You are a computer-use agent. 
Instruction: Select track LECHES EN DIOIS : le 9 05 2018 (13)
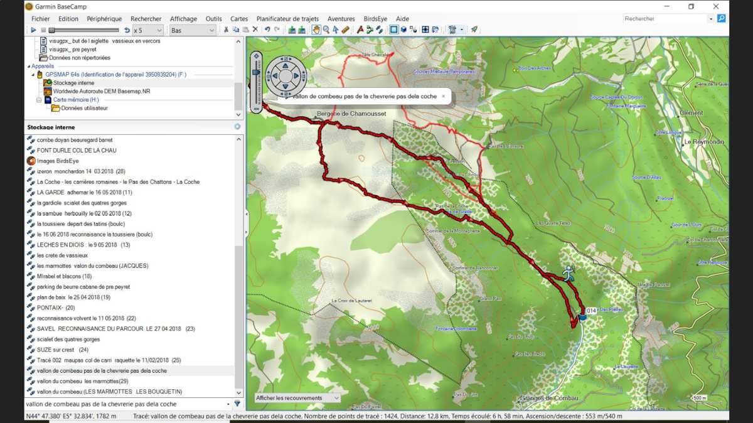click(x=83, y=245)
